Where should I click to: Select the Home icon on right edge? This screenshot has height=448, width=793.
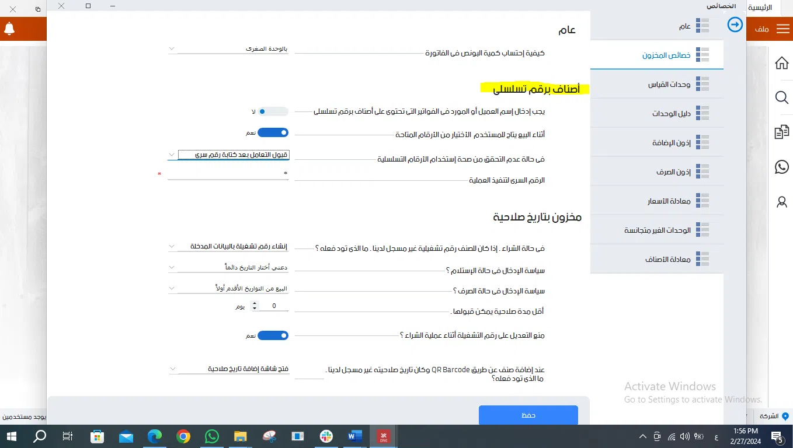point(781,62)
